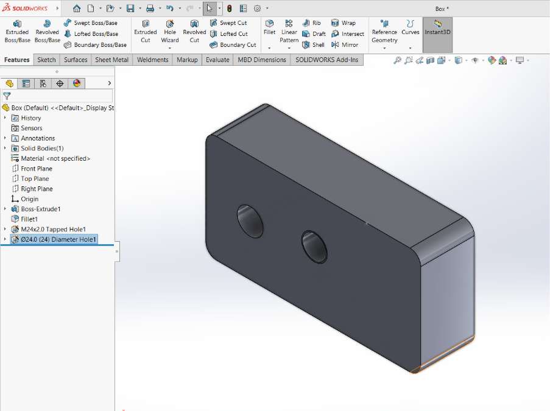
Task: Open the Curves tool
Action: point(411,27)
